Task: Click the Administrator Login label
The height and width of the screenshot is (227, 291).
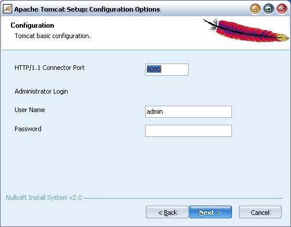Action: coord(41,91)
